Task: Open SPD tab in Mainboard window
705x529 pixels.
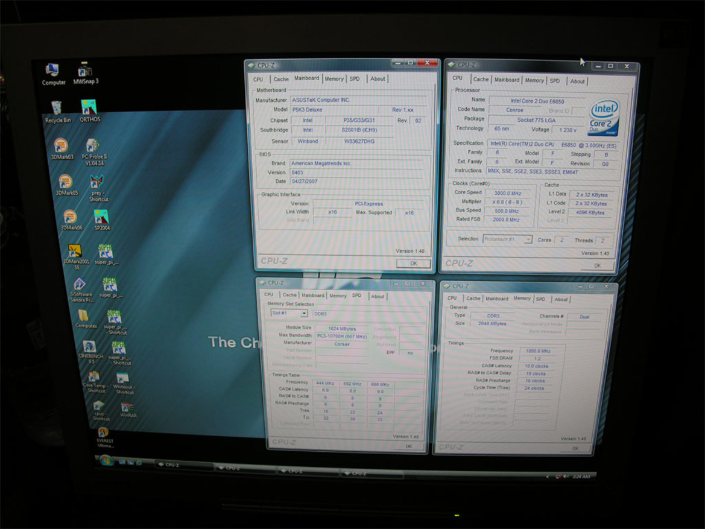Action: (355, 79)
